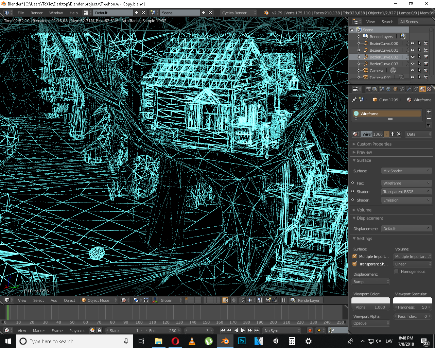Click the Transparent BSDF shader button
This screenshot has width=435, height=348.
[406, 192]
